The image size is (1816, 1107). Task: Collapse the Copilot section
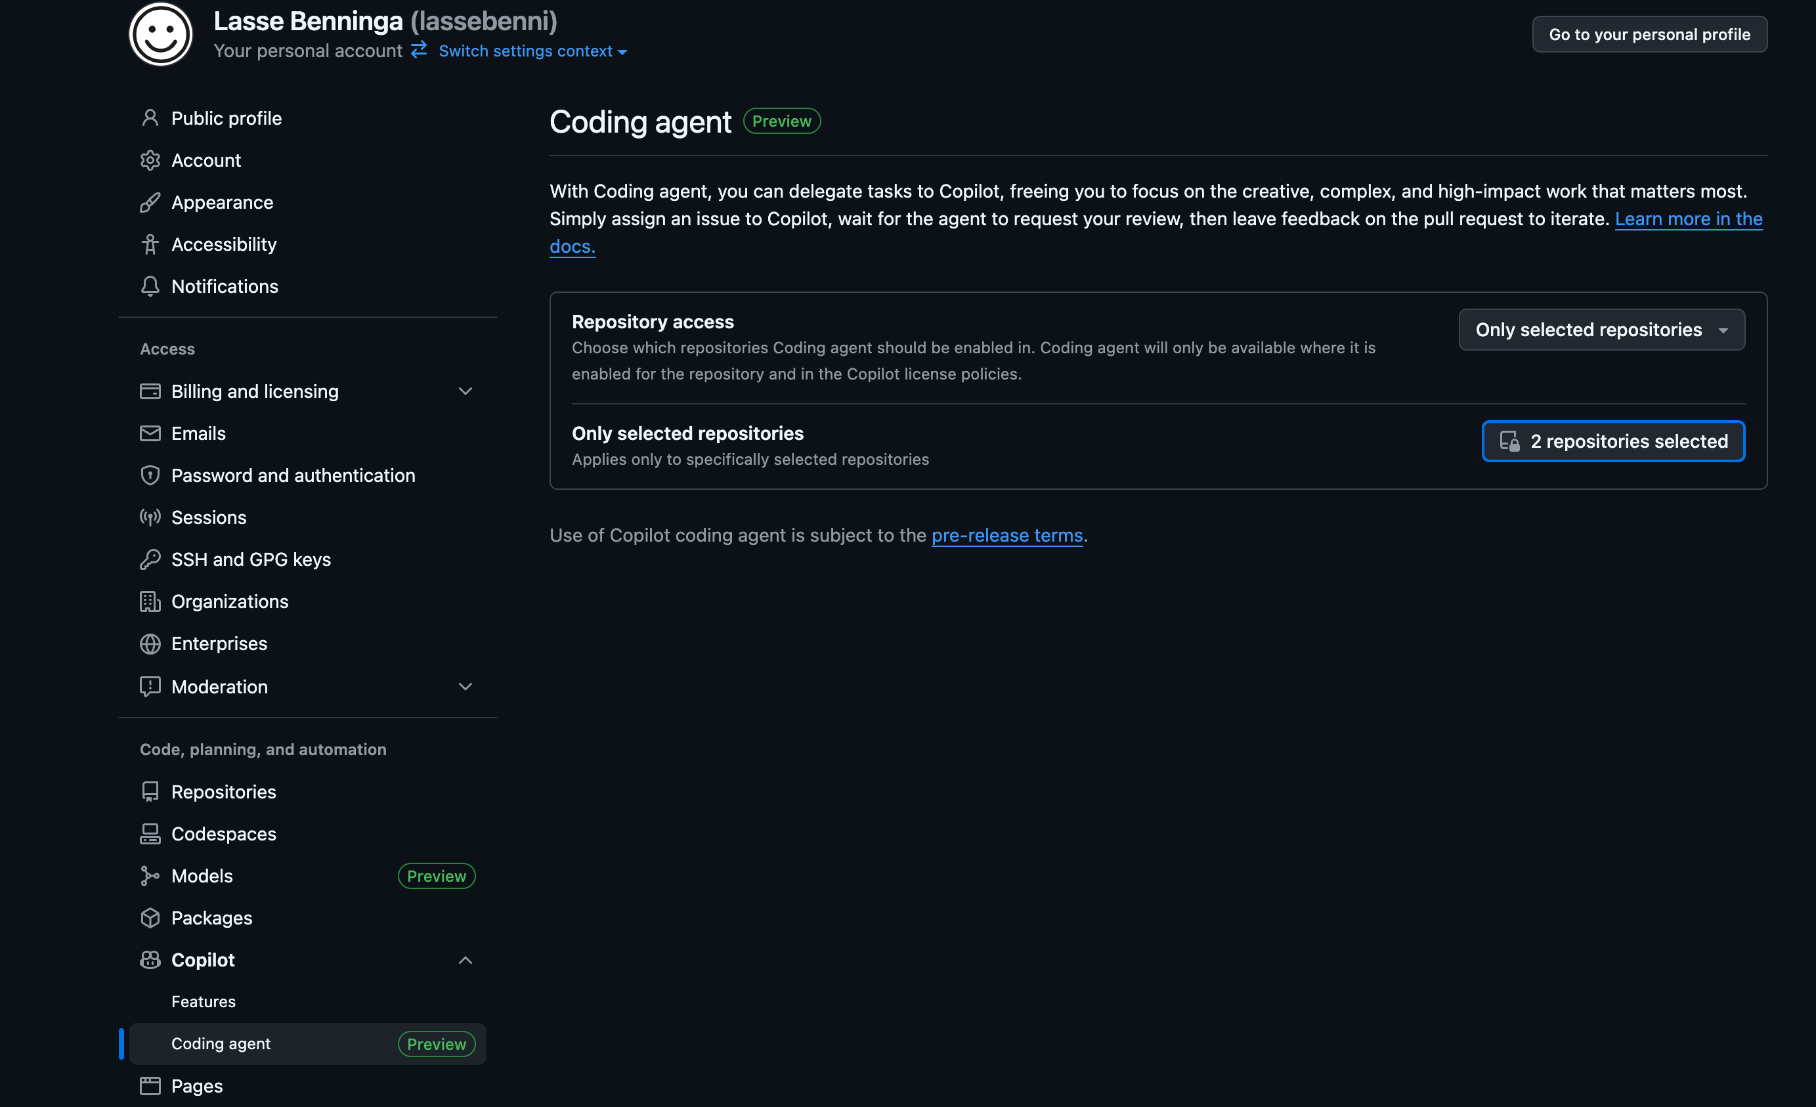point(465,961)
